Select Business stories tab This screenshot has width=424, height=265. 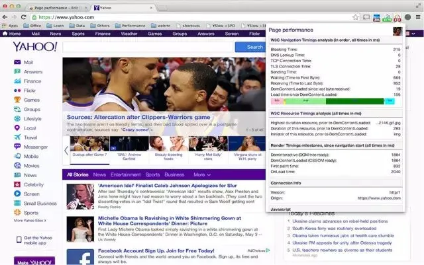(x=174, y=174)
